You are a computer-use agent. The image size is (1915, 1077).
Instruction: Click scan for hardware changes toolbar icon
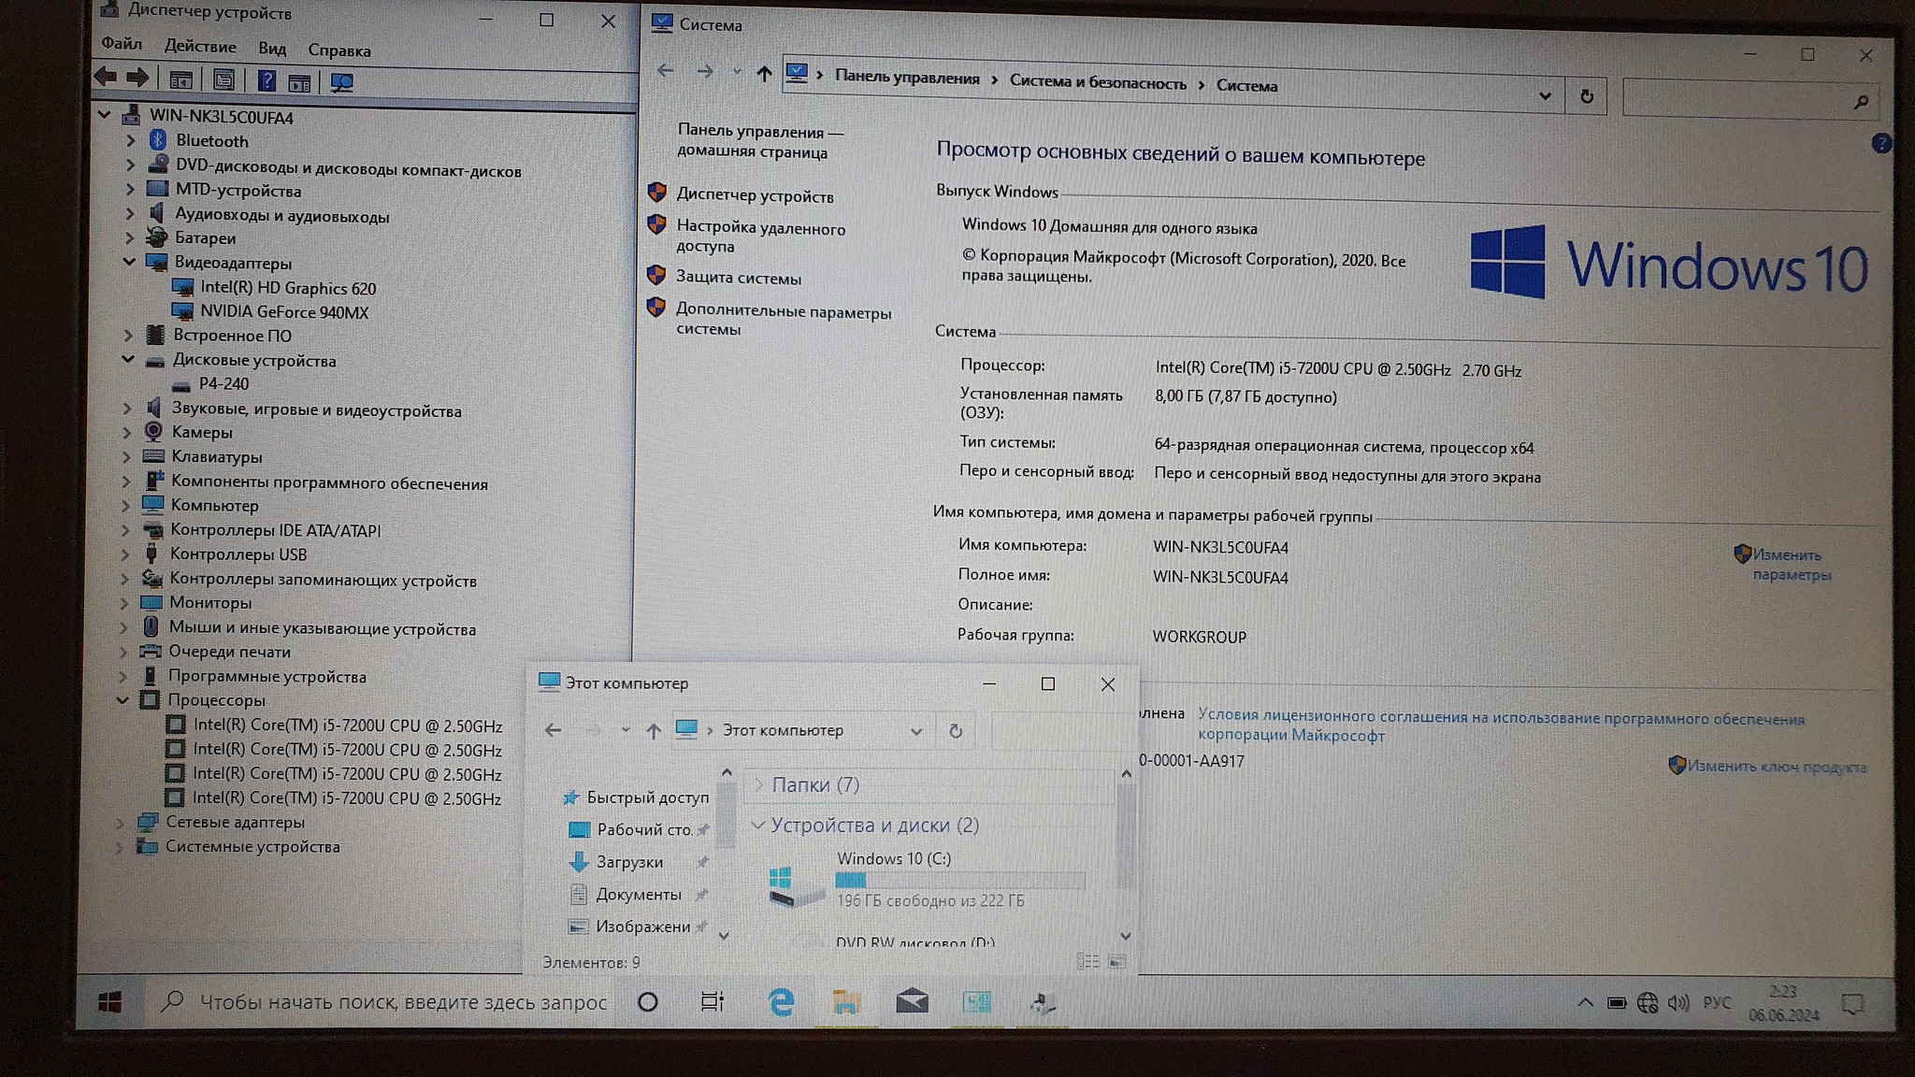(x=342, y=83)
